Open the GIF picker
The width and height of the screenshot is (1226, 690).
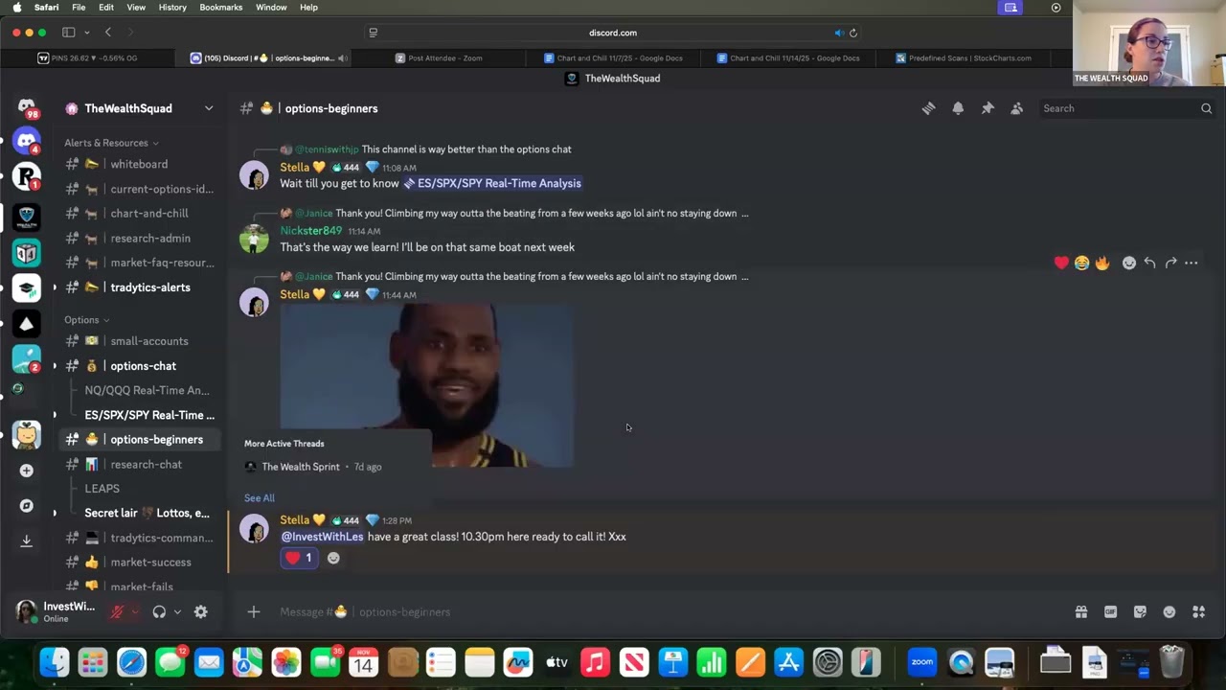(x=1110, y=611)
